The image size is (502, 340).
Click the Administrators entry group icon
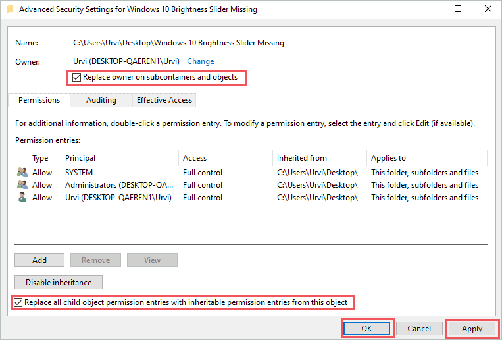(x=22, y=185)
